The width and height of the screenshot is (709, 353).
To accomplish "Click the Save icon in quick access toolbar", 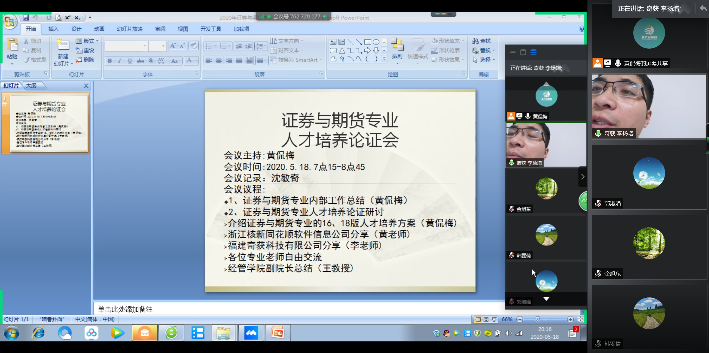I will coord(26,18).
